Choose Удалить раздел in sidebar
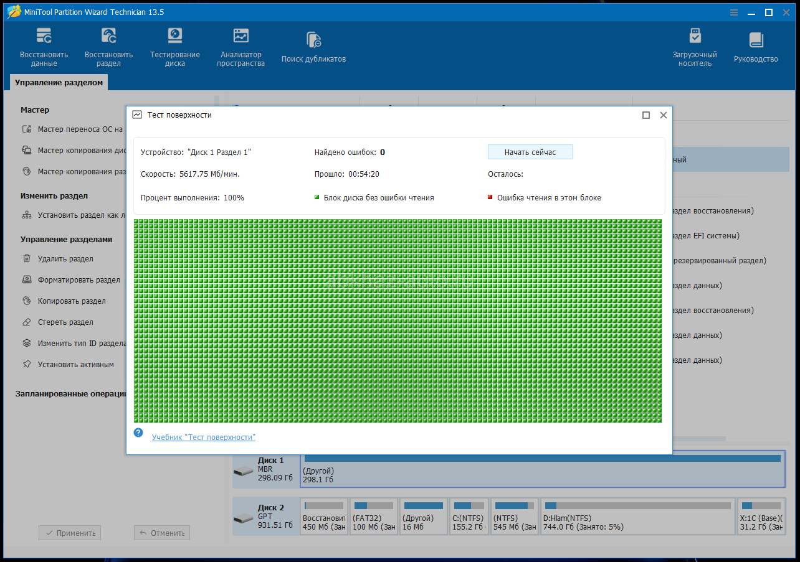Image resolution: width=800 pixels, height=562 pixels. [65, 259]
